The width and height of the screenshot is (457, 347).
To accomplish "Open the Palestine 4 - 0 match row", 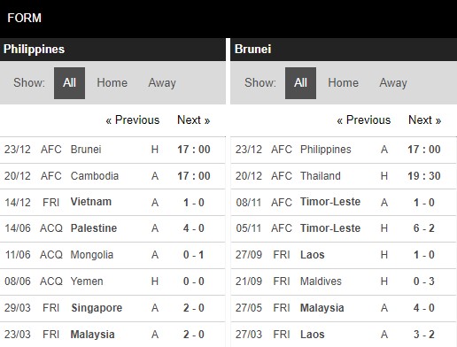I will click(112, 228).
